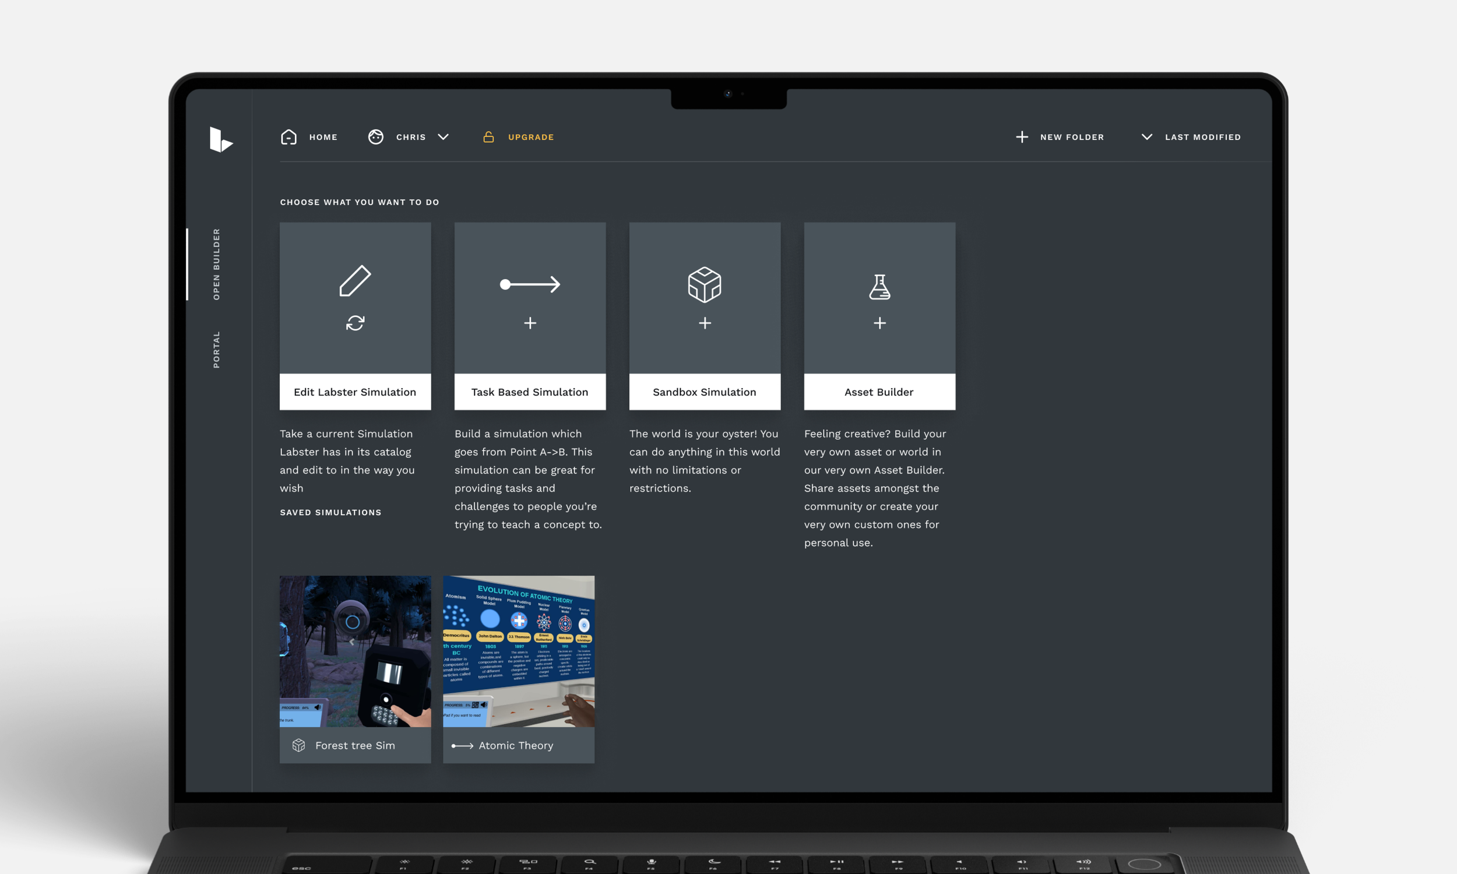Click the flask icon on the Asset Builder card
1457x874 pixels.
click(879, 287)
